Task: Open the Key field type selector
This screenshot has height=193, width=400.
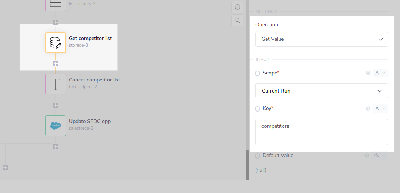Action: click(x=380, y=109)
